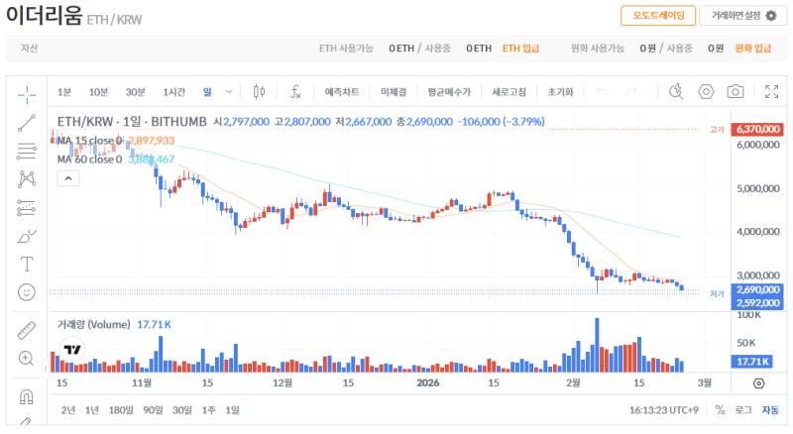
Task: Undo the last chart action
Action: point(602,91)
